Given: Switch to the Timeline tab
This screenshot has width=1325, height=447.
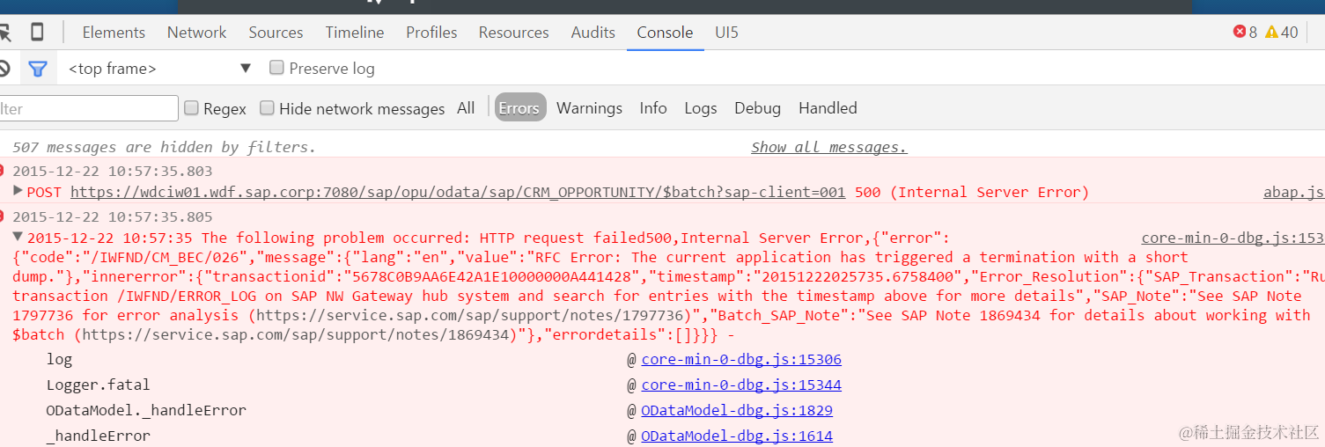Looking at the screenshot, I should [x=355, y=33].
